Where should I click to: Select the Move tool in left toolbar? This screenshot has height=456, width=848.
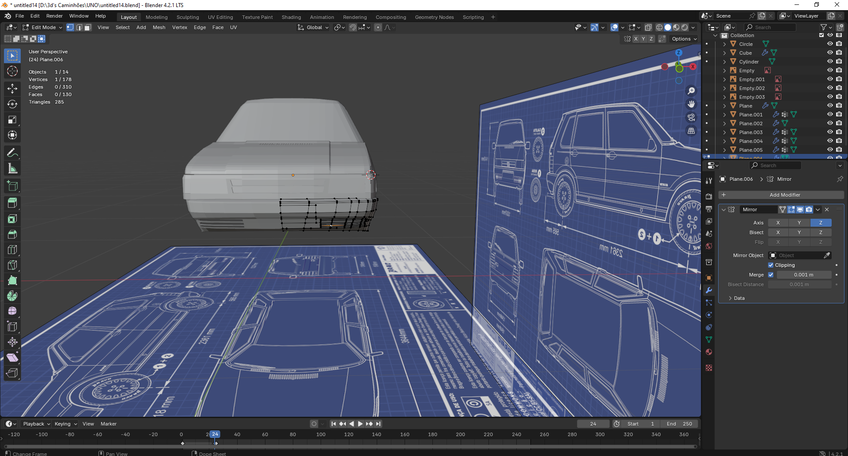point(12,88)
